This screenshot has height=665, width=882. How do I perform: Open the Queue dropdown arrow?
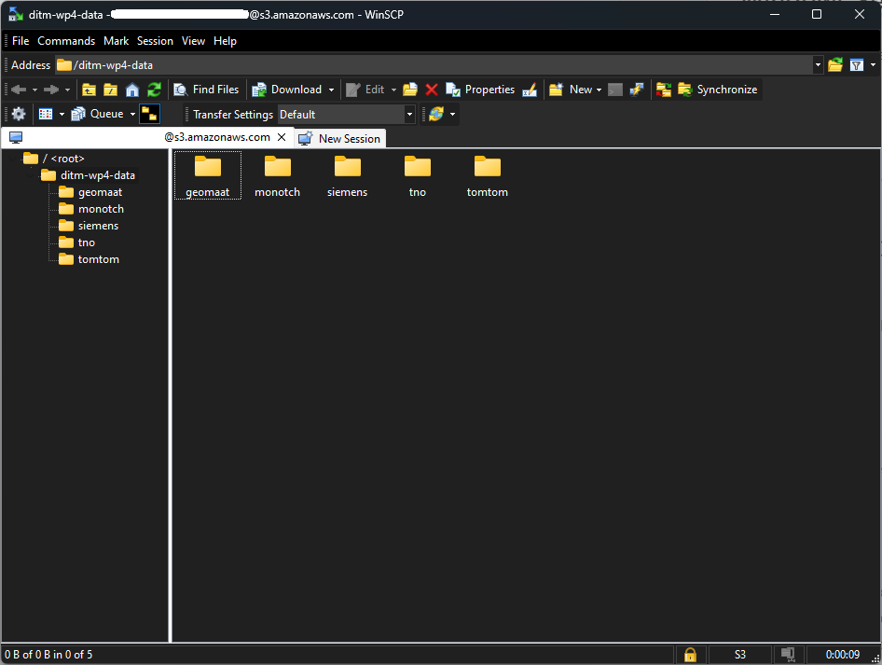click(x=132, y=114)
